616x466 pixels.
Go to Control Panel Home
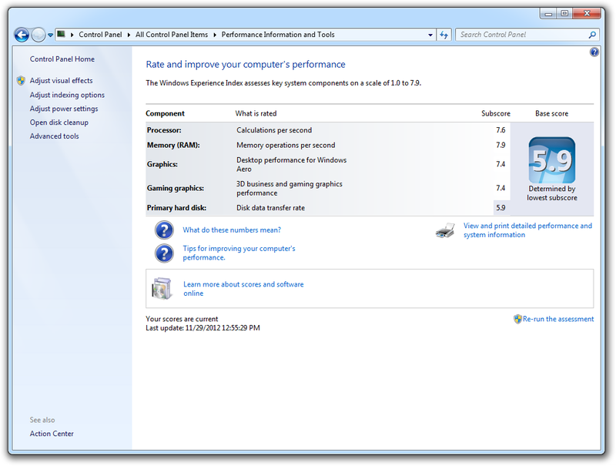pyautogui.click(x=62, y=59)
